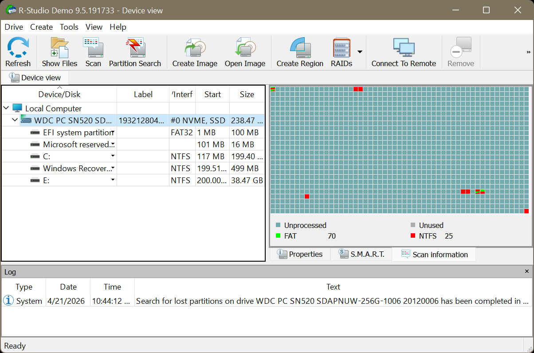The image size is (534, 353).
Task: Click the "FAT32" file system cell
Action: tap(182, 132)
